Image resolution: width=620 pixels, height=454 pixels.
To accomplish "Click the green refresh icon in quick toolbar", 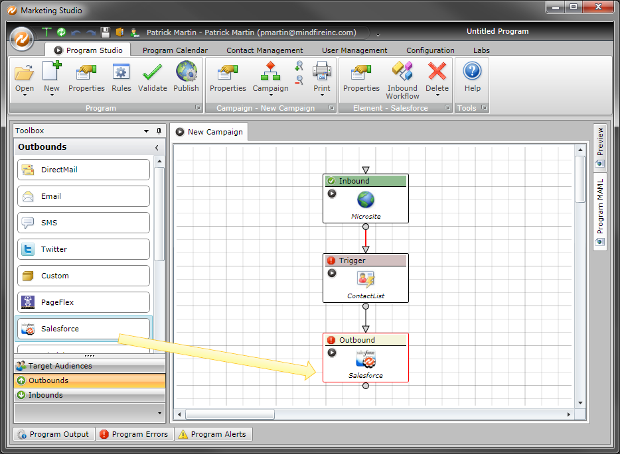I will point(61,32).
